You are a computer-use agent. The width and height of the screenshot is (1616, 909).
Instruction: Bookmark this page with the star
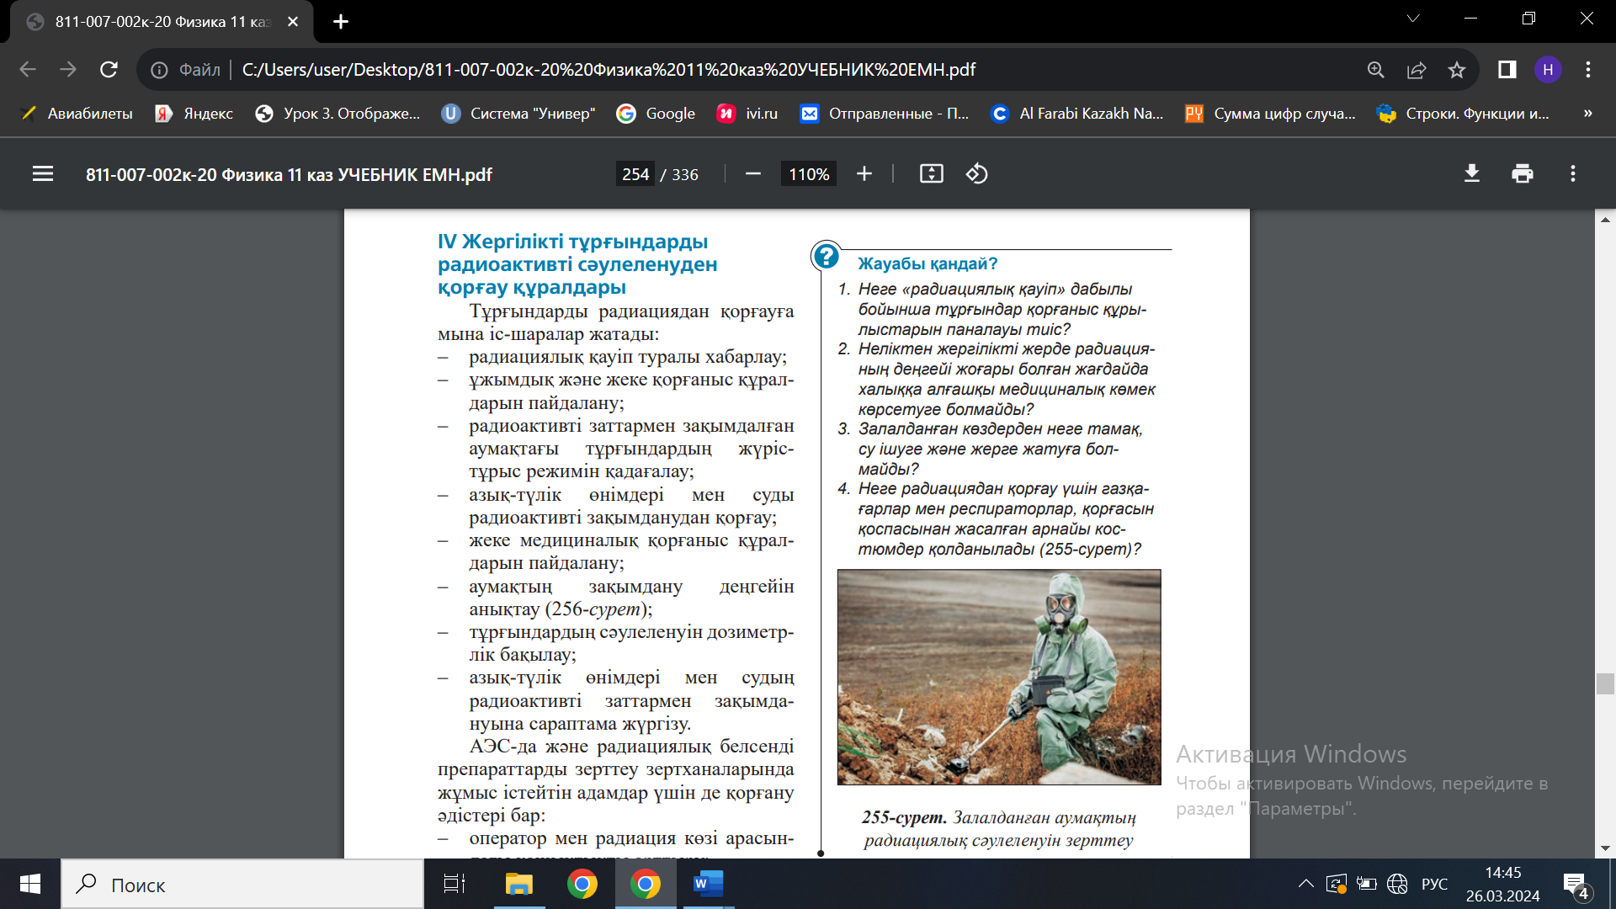(1457, 70)
